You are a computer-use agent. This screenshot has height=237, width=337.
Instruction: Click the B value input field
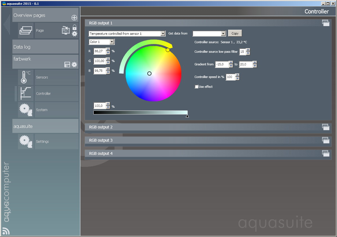click(100, 71)
